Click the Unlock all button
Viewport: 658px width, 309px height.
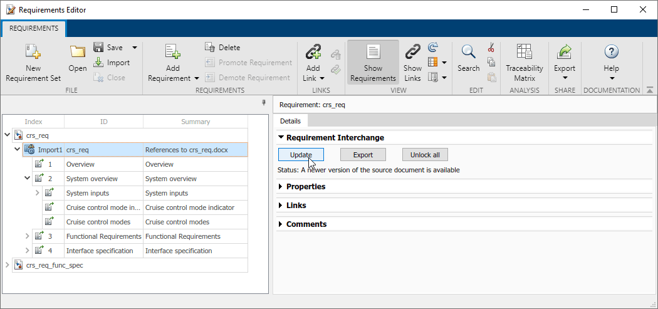pyautogui.click(x=425, y=155)
